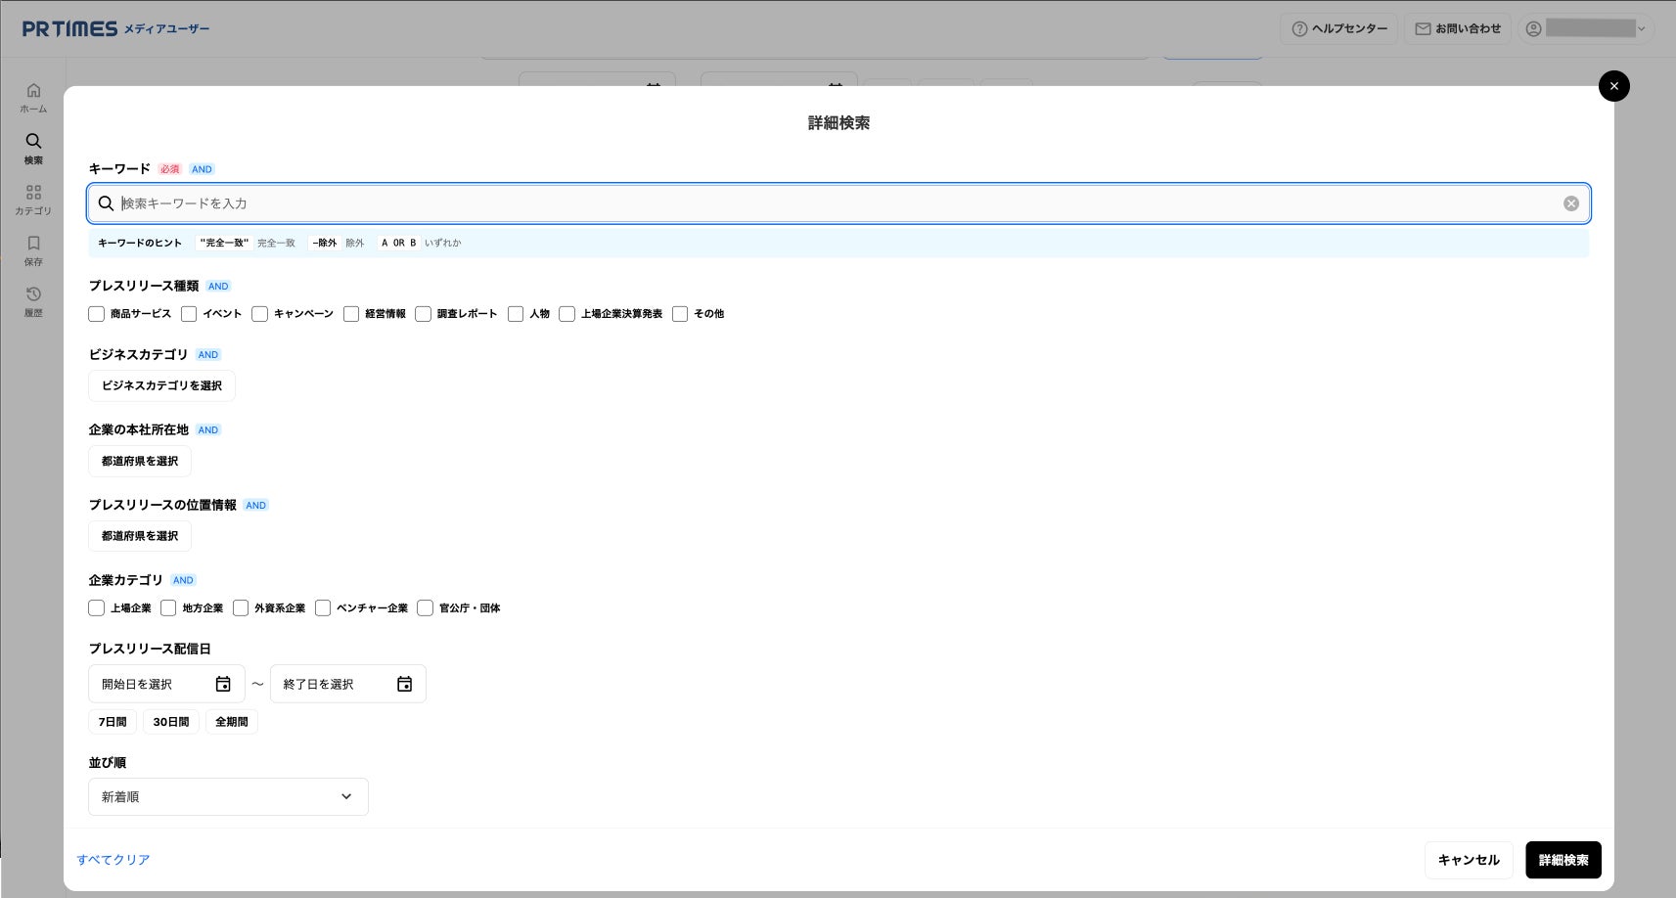Click the すべてクリア link

(113, 860)
